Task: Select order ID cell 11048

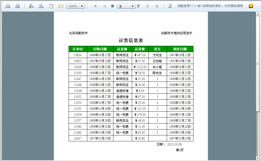Action: [78, 85]
